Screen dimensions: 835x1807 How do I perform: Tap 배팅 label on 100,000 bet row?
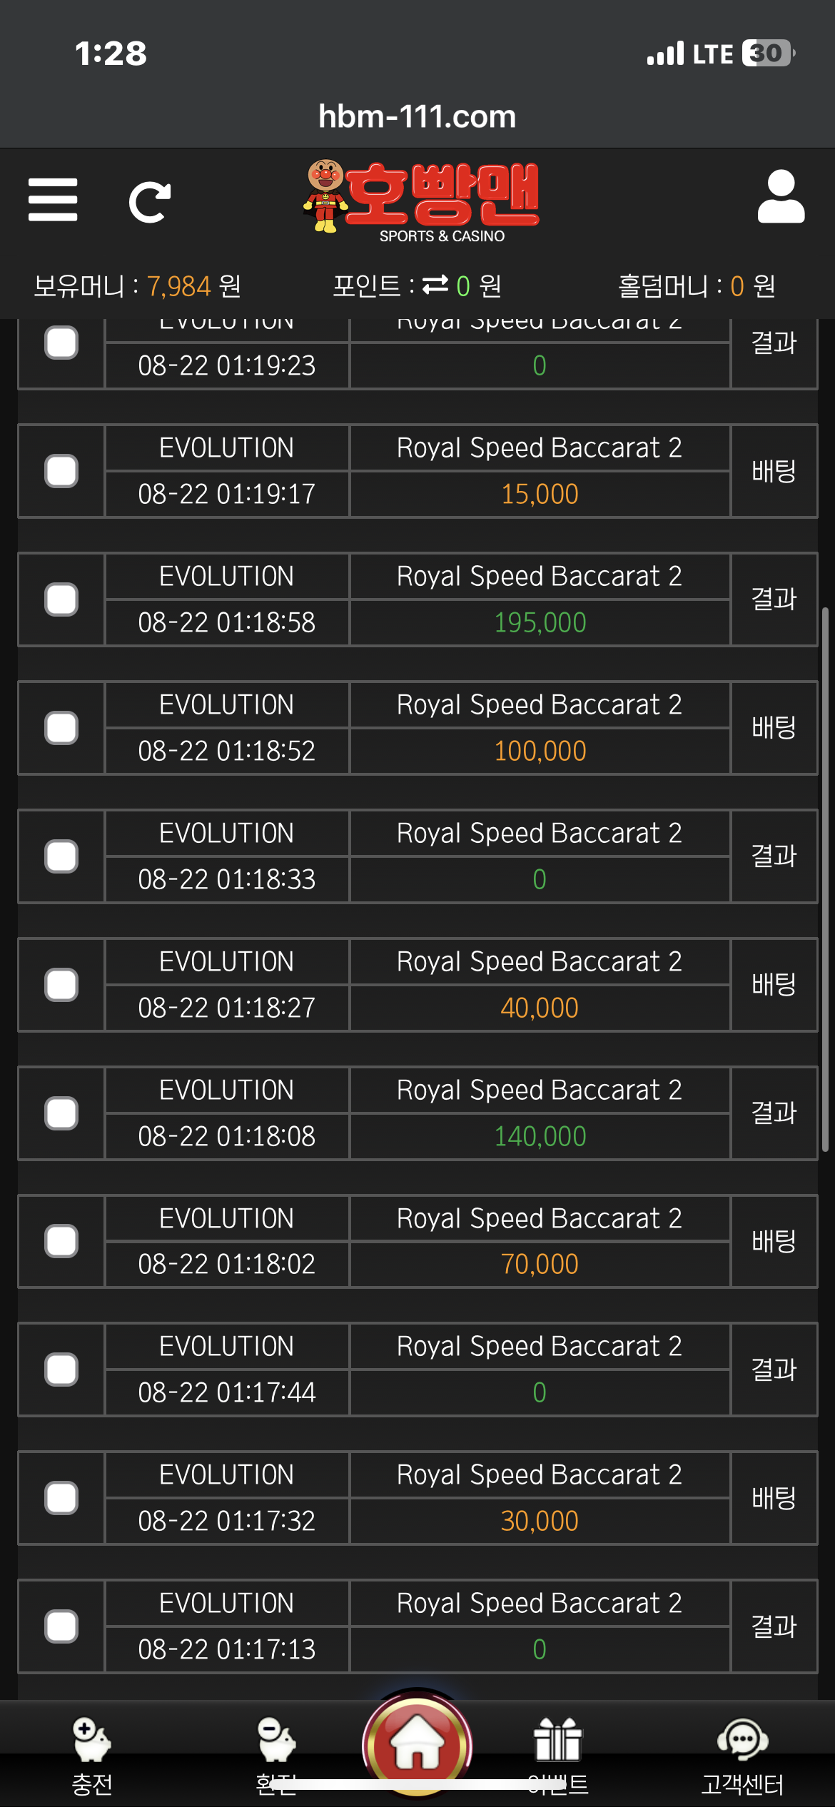click(x=774, y=728)
